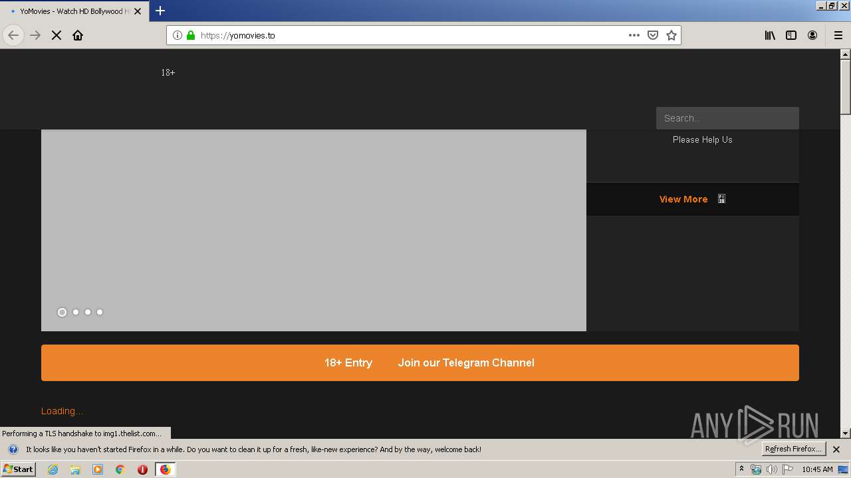851x478 pixels.
Task: Launch Internet Explorer from taskbar
Action: [x=53, y=469]
